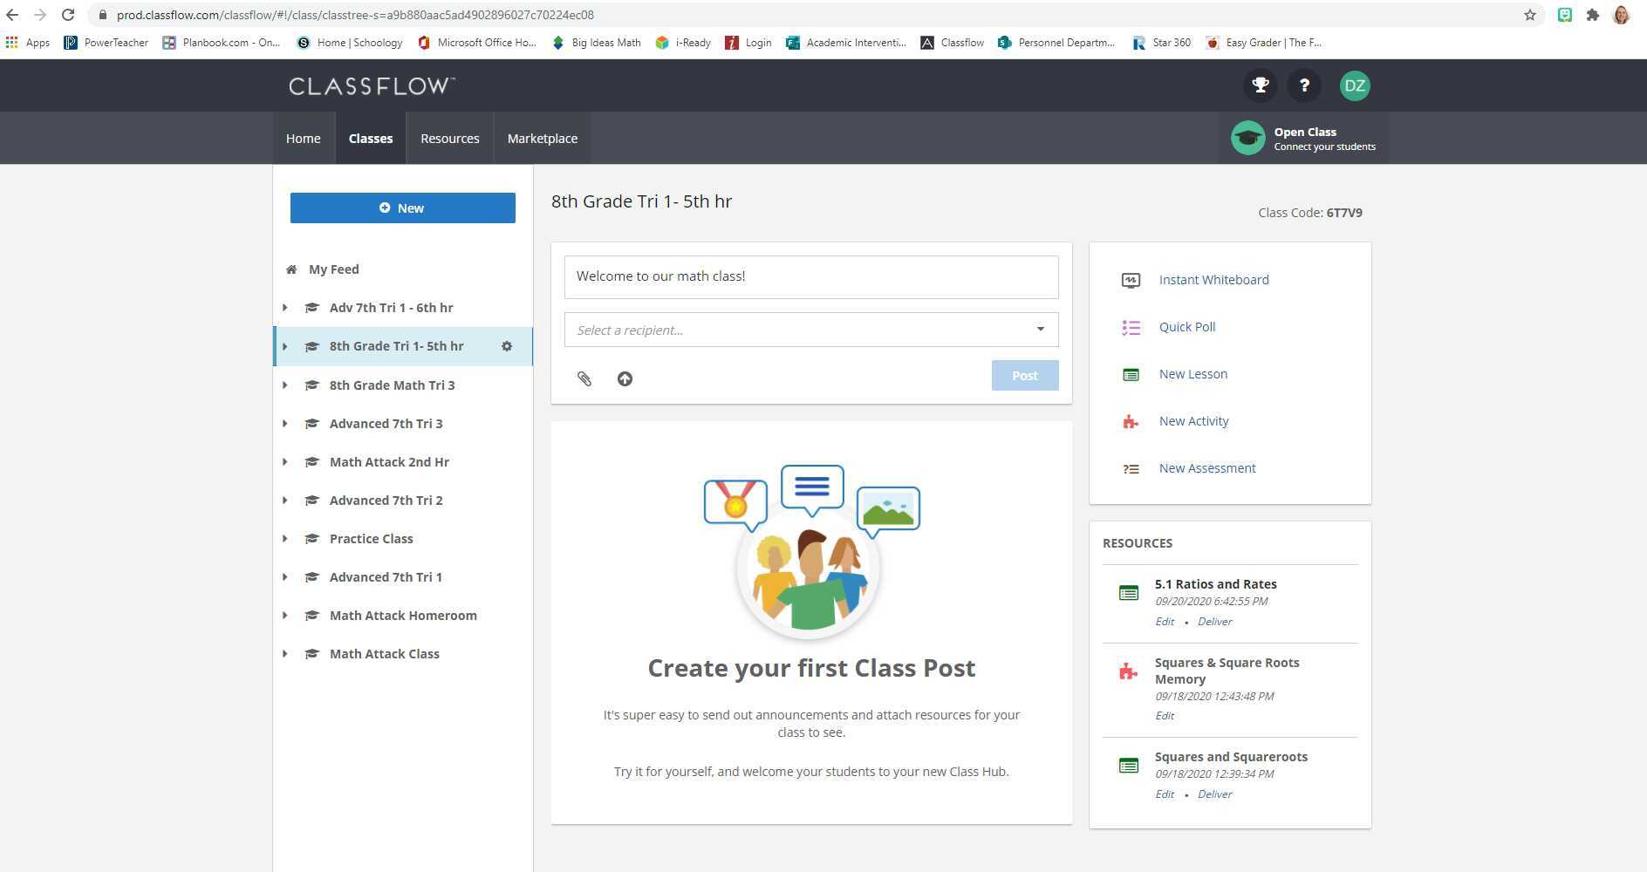Create a New Activity
The height and width of the screenshot is (872, 1647).
[x=1193, y=420]
